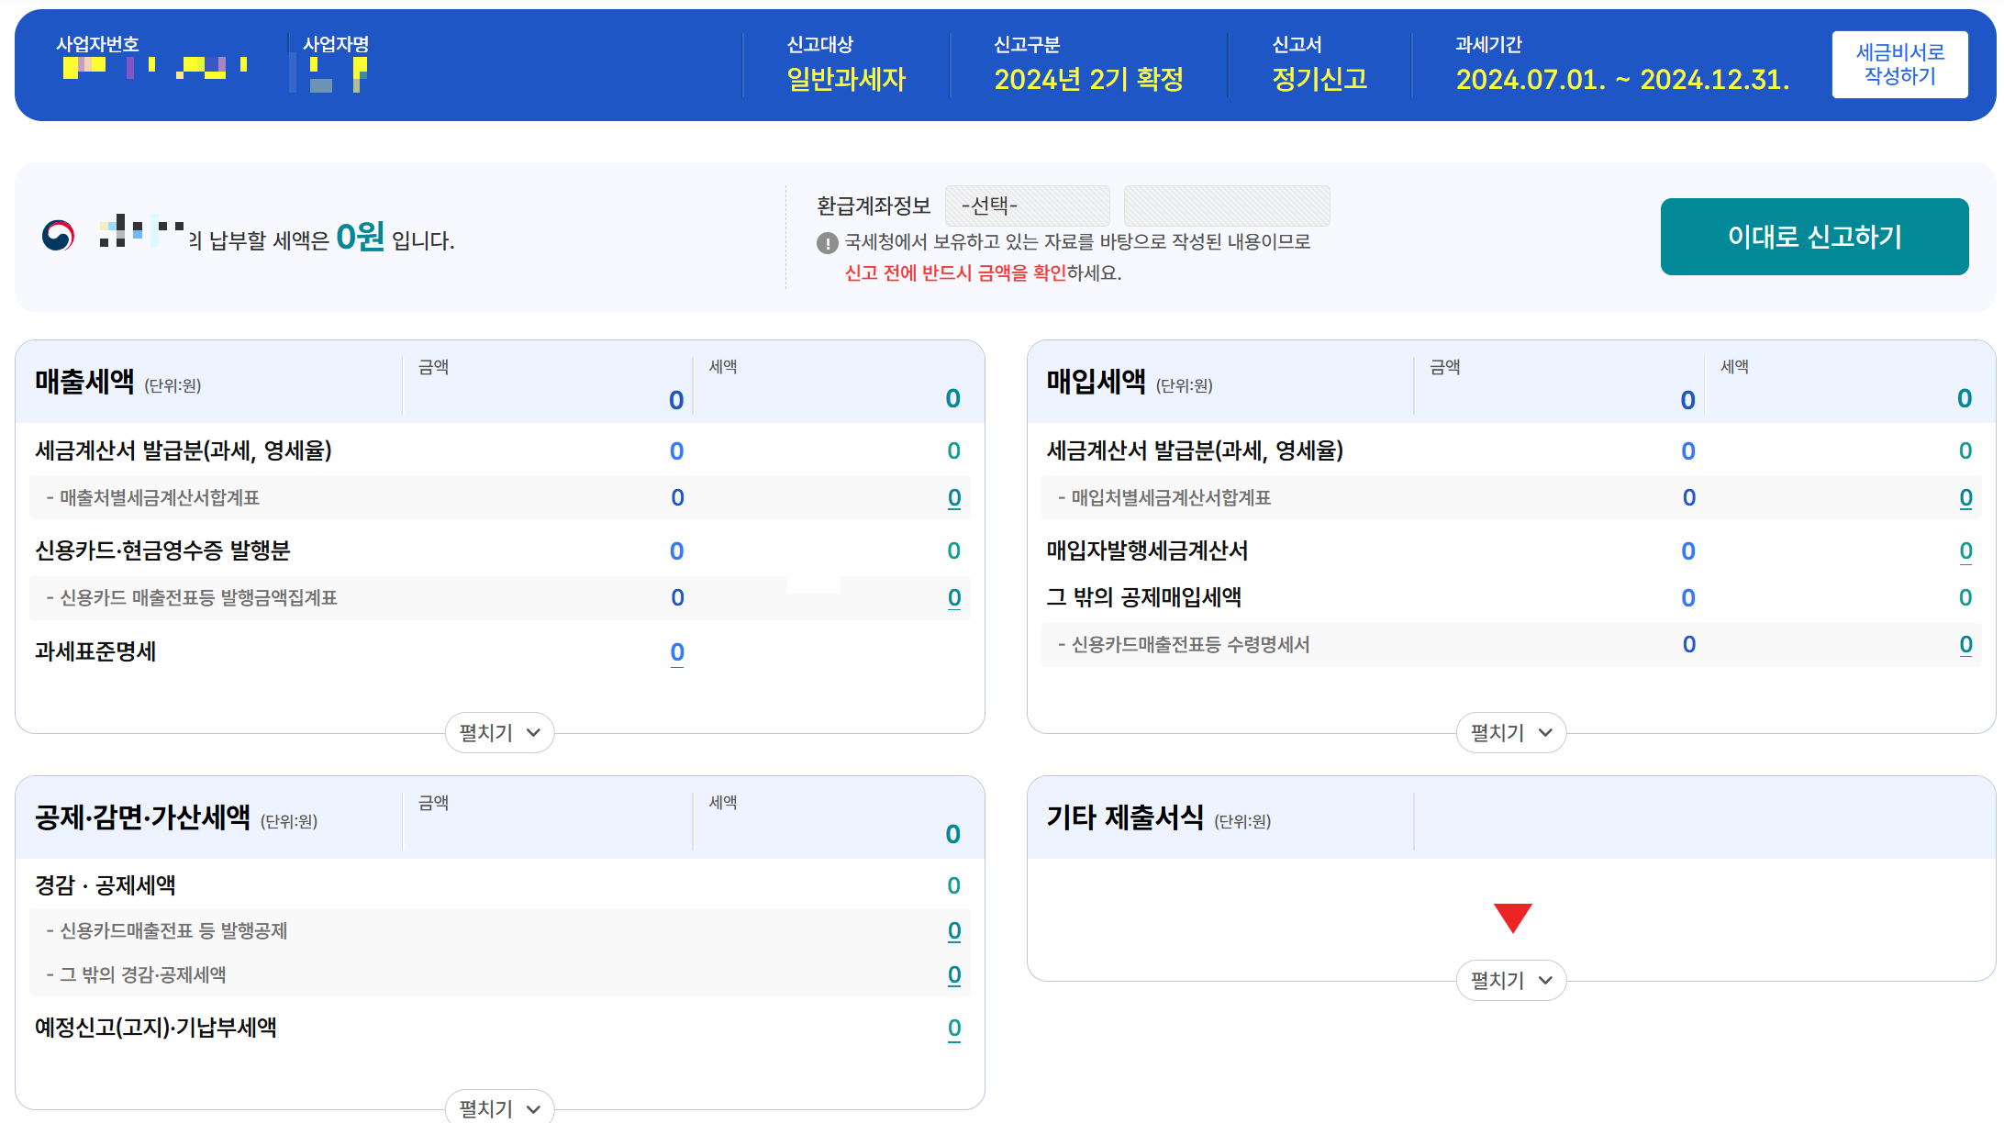Click the empty refund account number field

(1226, 206)
